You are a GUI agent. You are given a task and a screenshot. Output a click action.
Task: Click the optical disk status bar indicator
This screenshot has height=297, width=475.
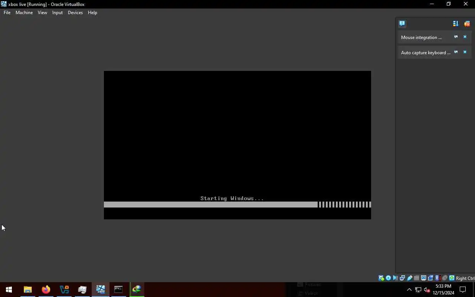[x=388, y=278]
